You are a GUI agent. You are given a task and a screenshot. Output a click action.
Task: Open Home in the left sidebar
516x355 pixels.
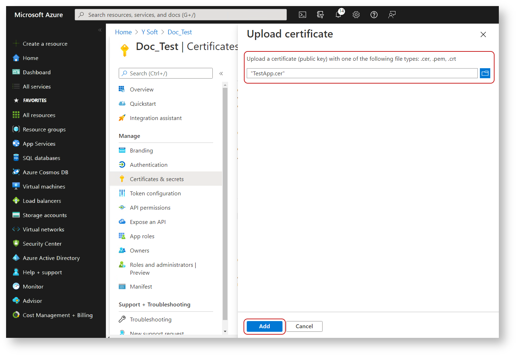(x=30, y=58)
